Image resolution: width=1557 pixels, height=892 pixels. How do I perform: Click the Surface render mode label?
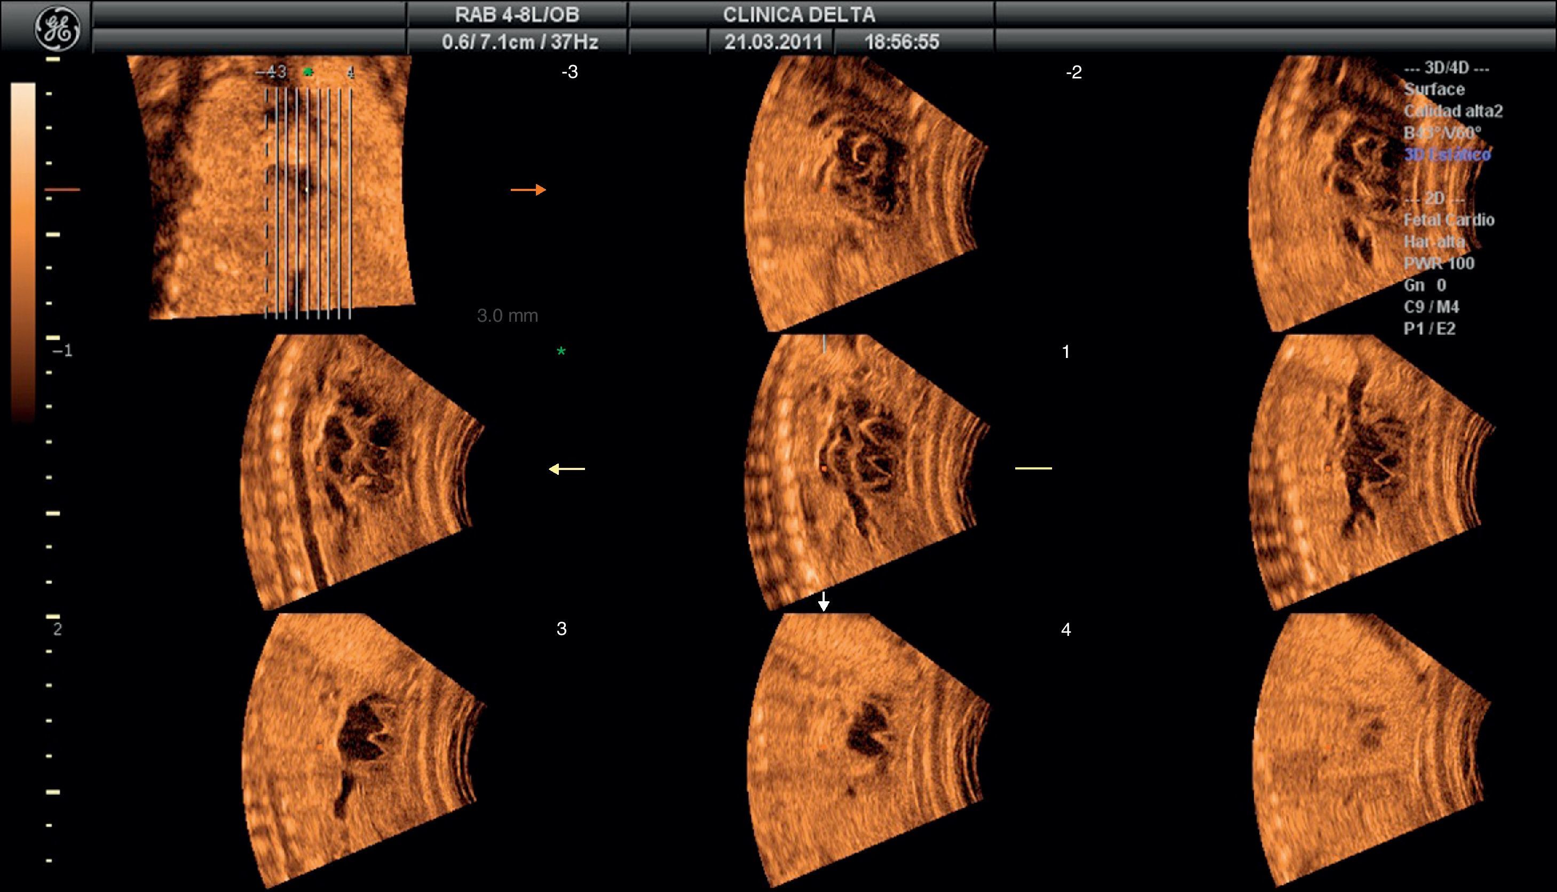pos(1434,90)
